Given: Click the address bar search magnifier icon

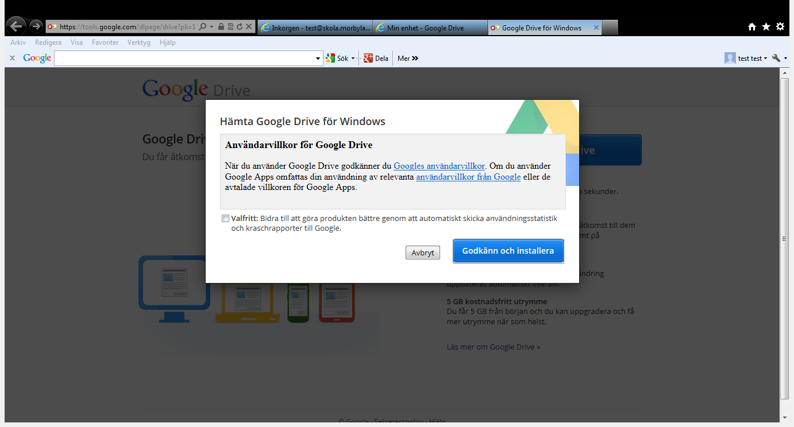Looking at the screenshot, I should click(x=202, y=26).
